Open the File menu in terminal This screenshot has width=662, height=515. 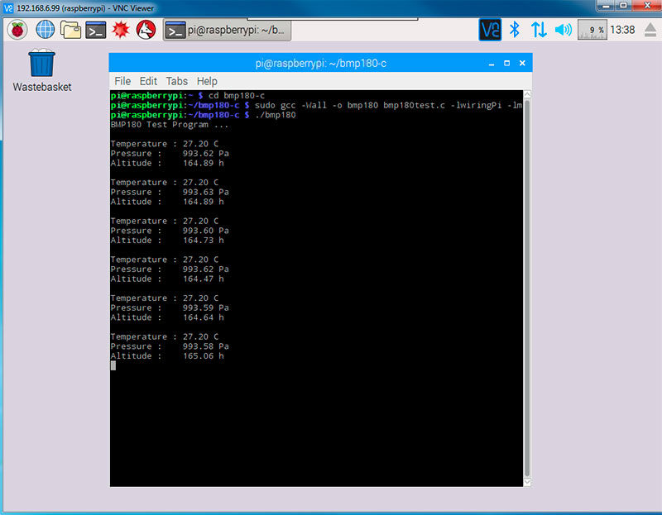pos(122,81)
